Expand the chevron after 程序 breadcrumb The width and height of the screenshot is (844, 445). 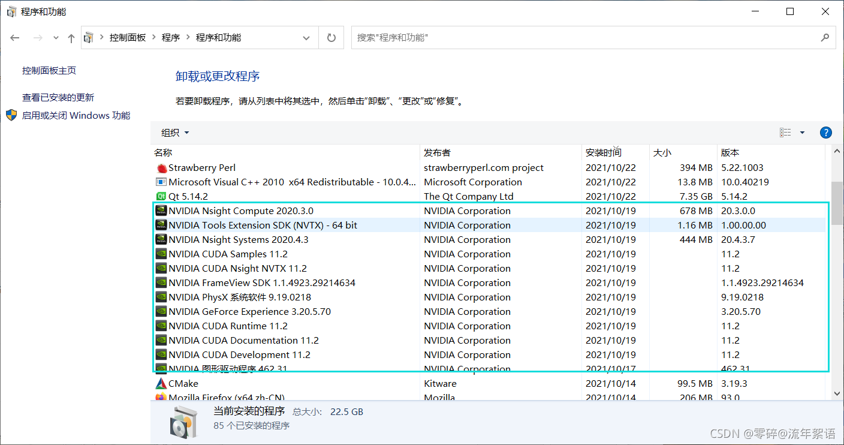(188, 38)
